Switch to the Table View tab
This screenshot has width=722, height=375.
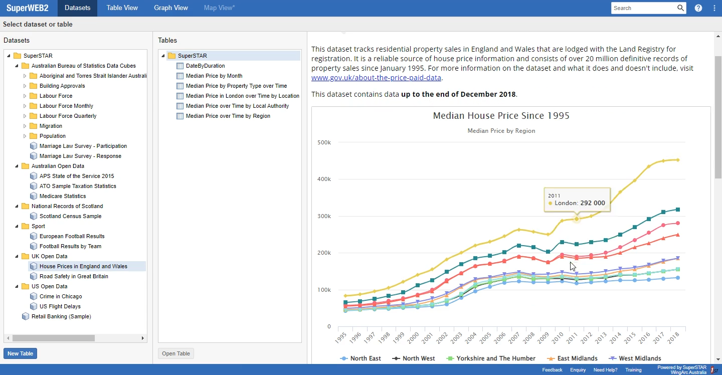coord(122,8)
